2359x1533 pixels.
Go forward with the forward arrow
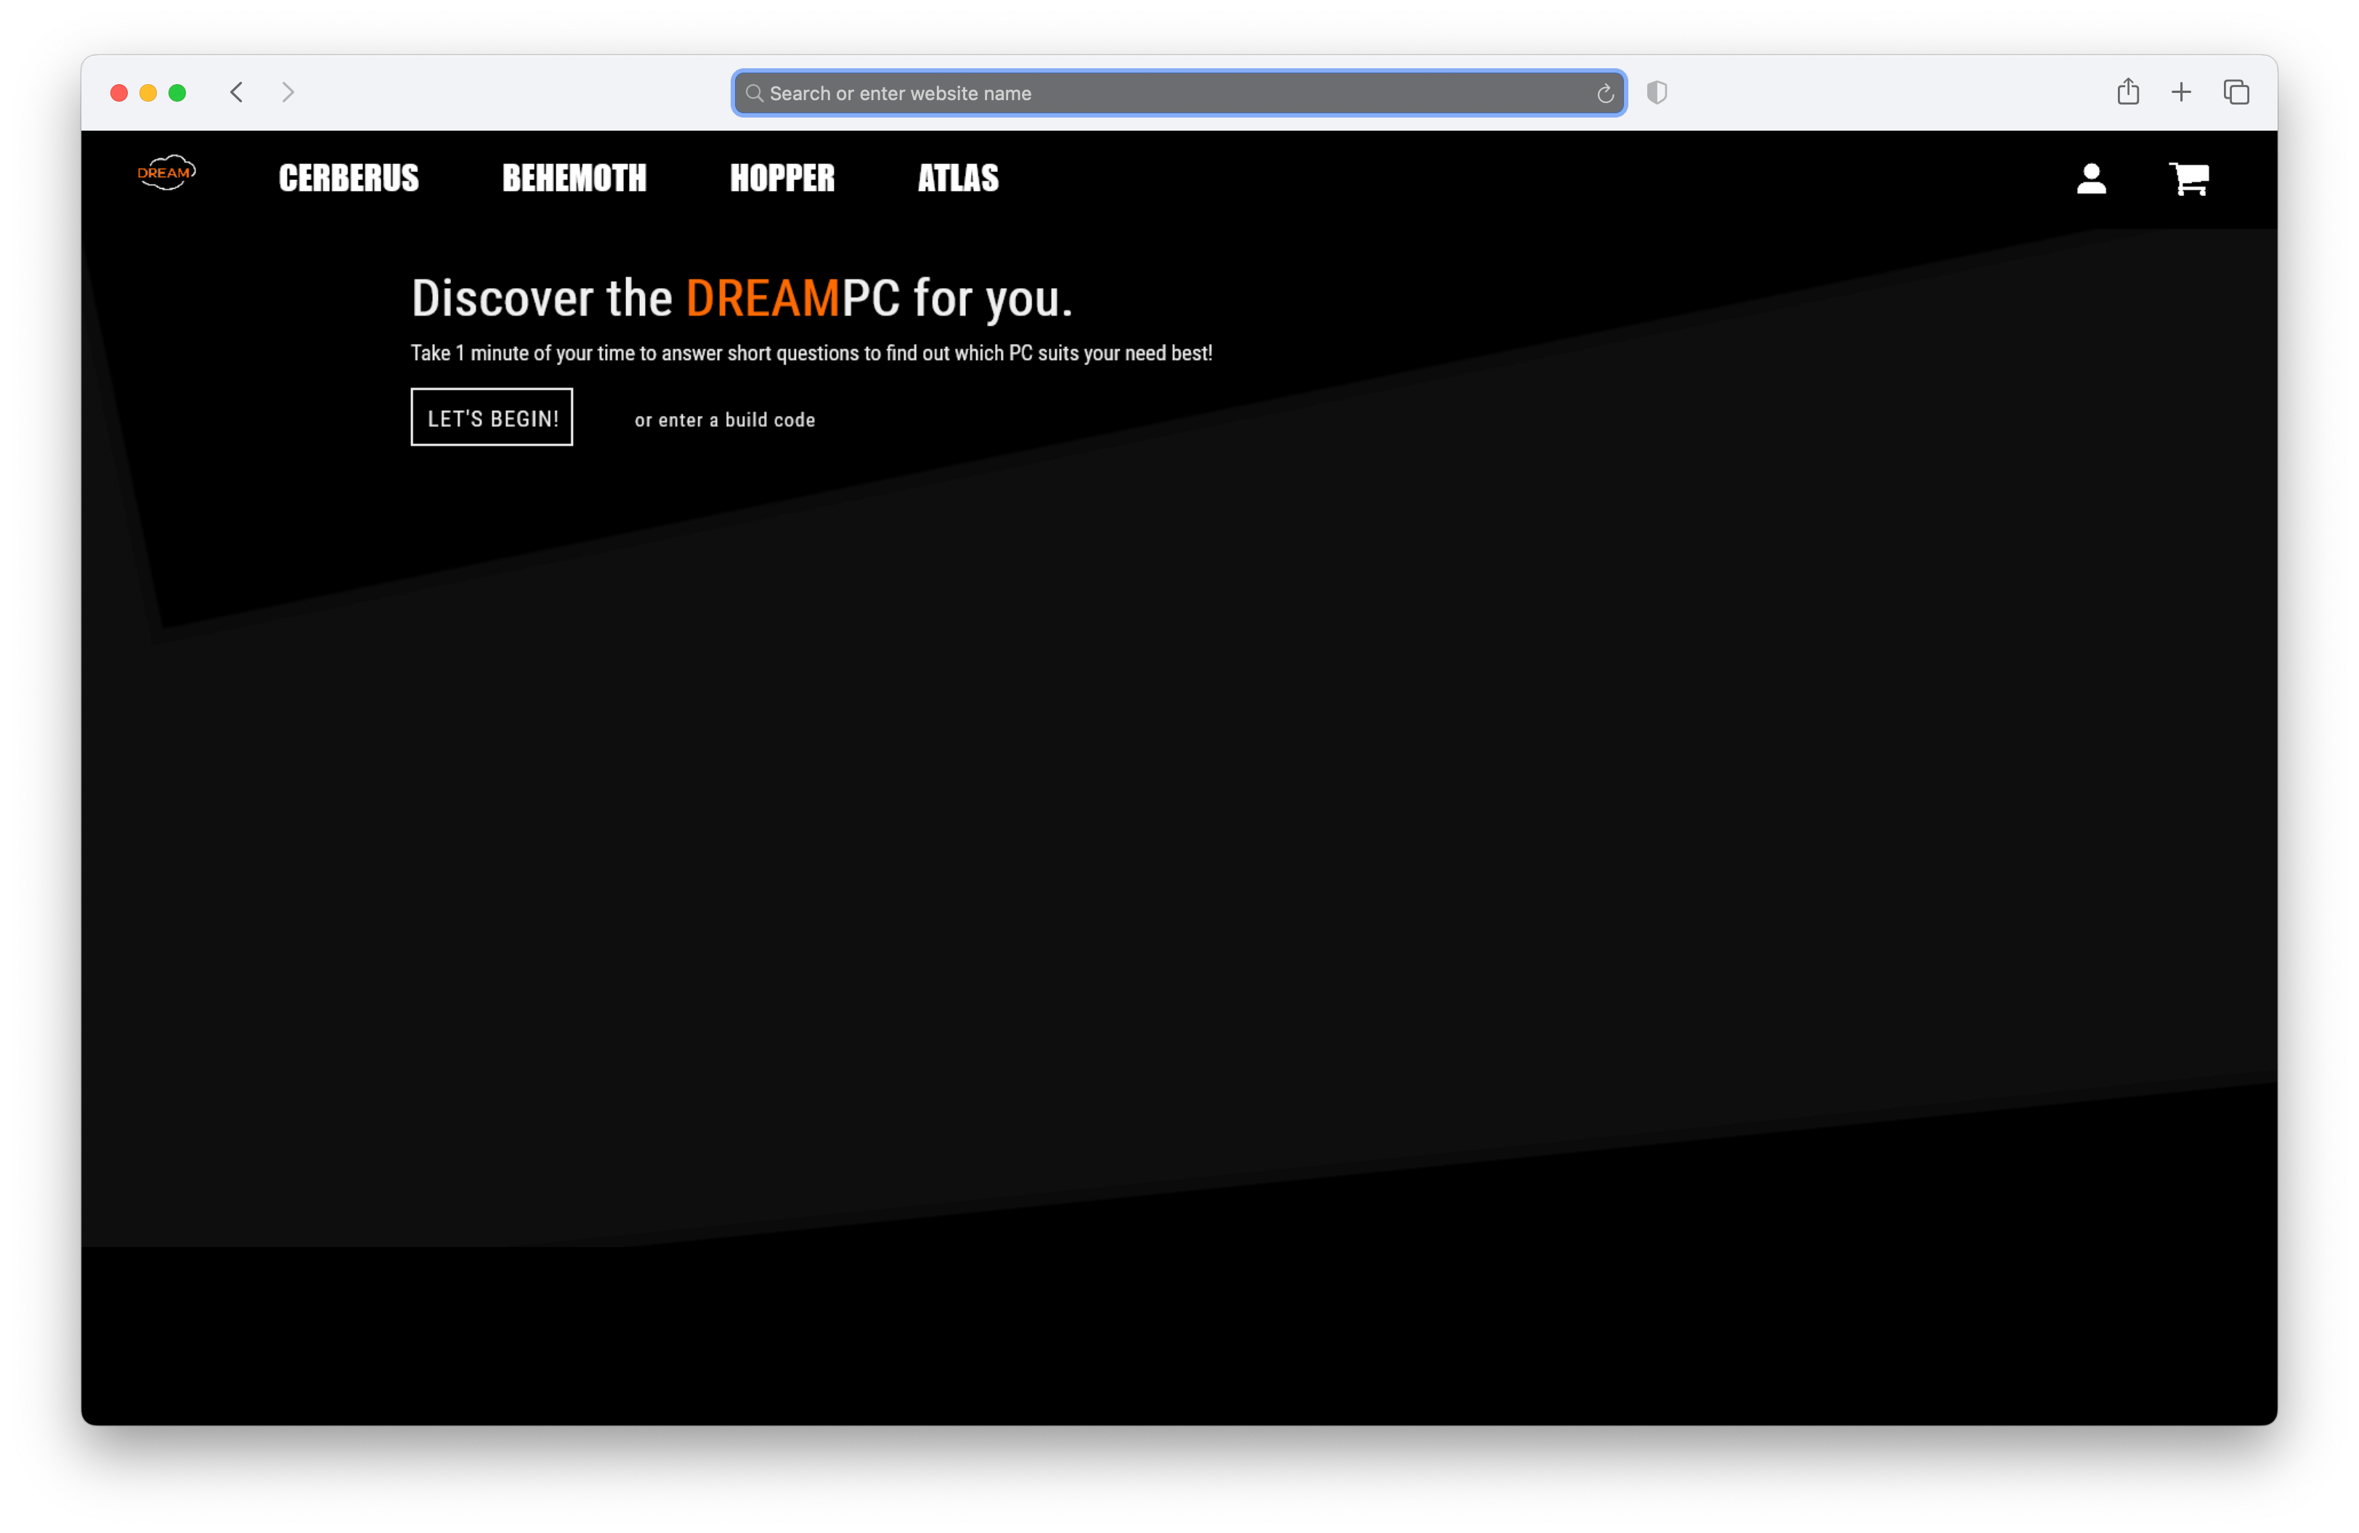288,92
